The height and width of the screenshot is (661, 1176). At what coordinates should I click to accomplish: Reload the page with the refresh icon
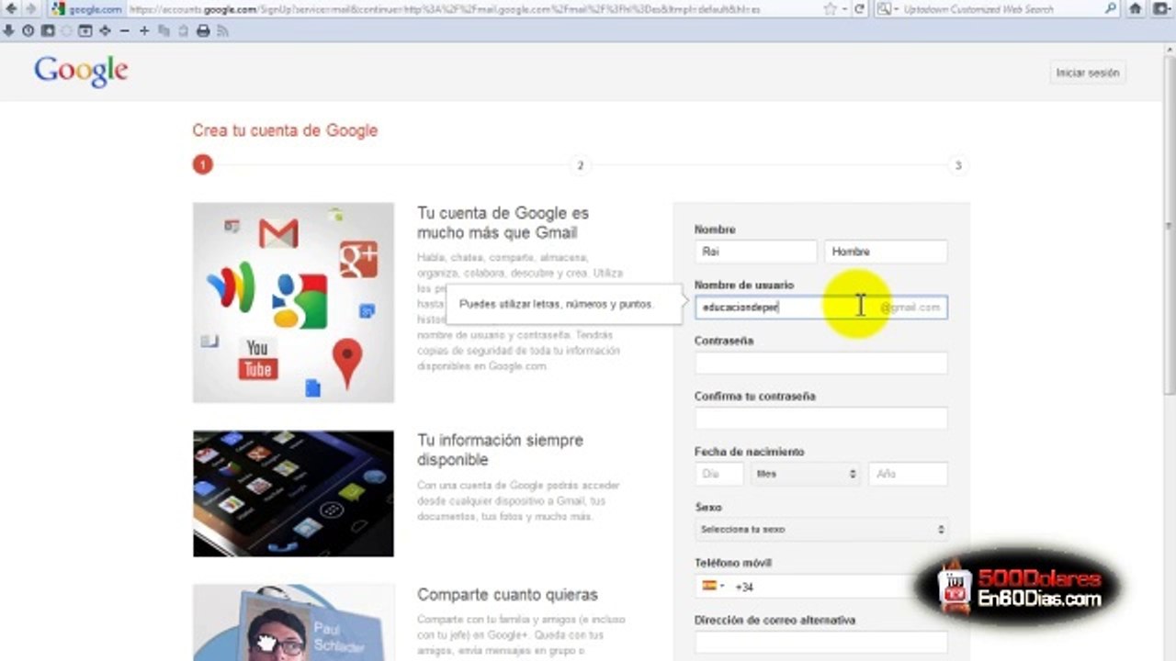tap(860, 9)
